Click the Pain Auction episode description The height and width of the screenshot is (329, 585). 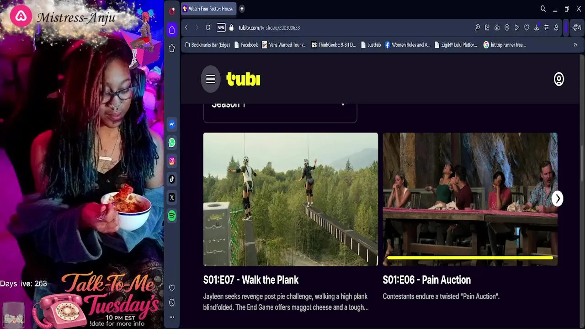[441, 297]
